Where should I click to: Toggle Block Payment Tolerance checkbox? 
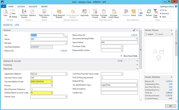point(32,89)
